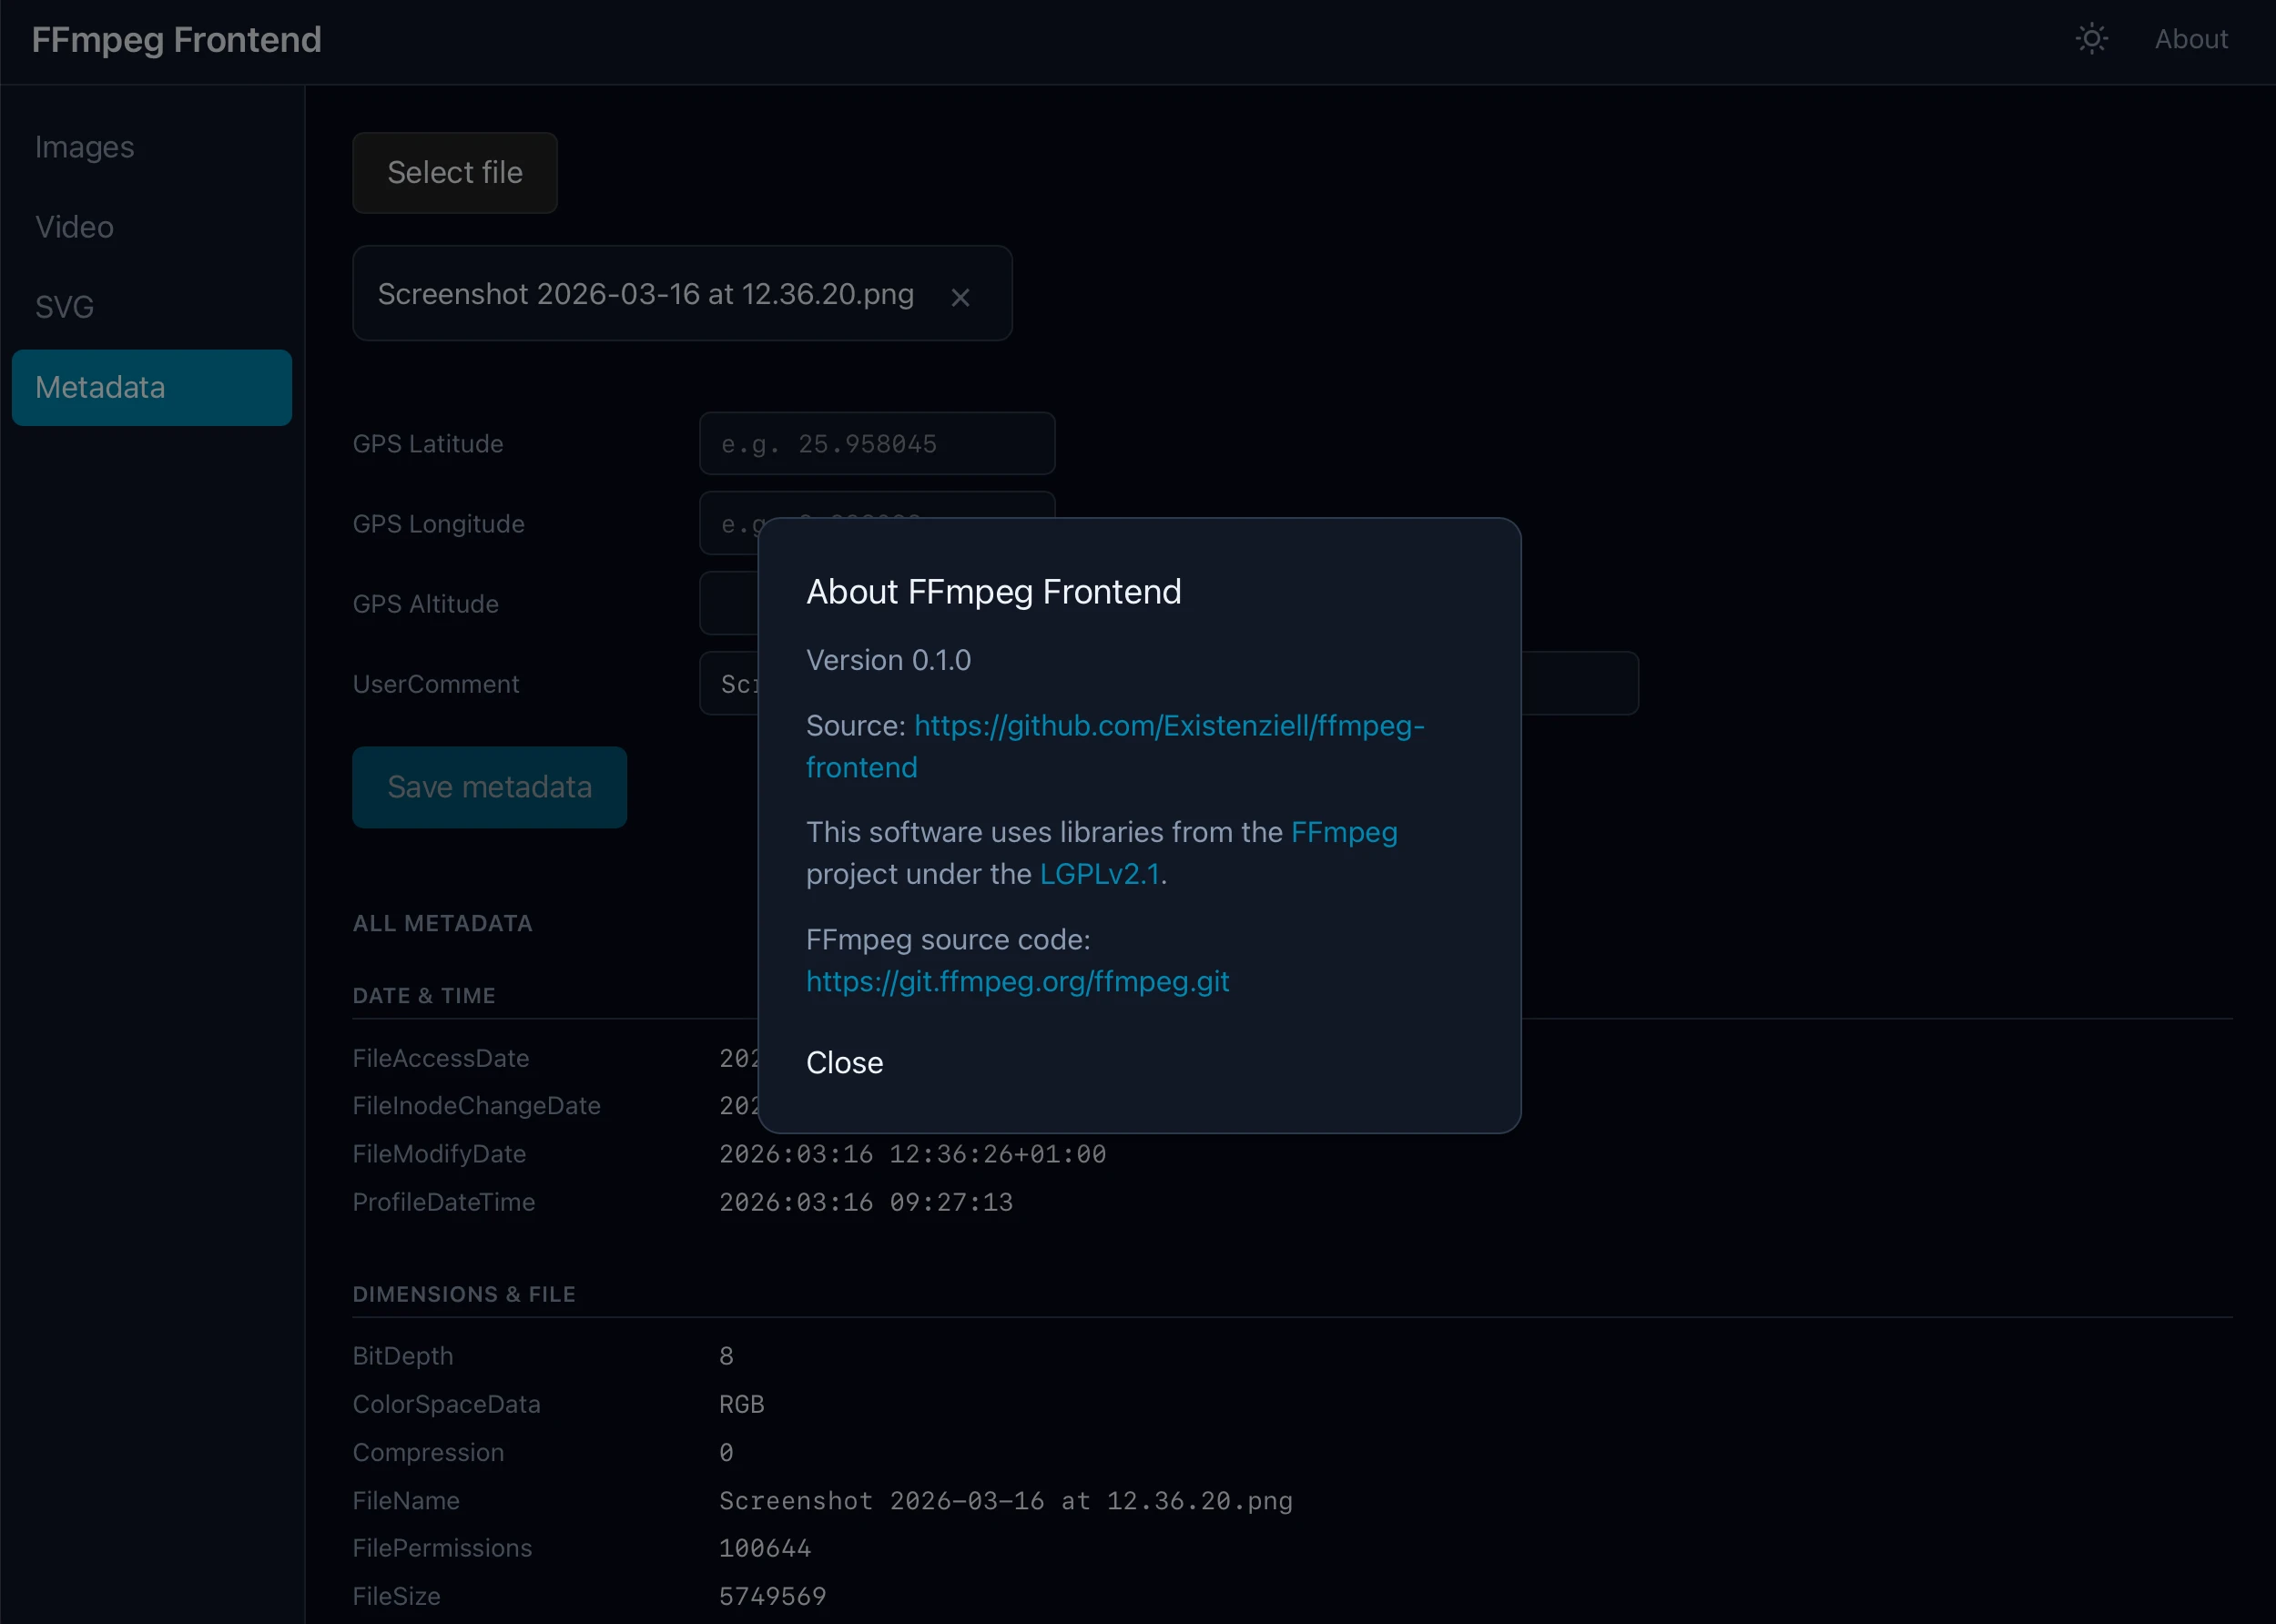Open the About dialog from the top bar

(2191, 39)
